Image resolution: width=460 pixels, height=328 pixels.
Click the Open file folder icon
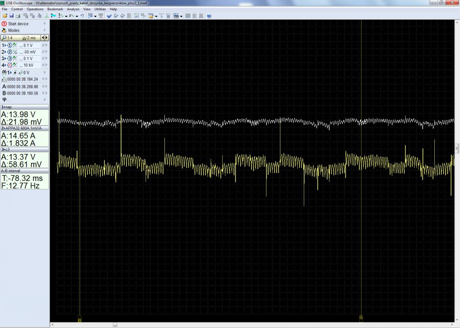(5, 16)
